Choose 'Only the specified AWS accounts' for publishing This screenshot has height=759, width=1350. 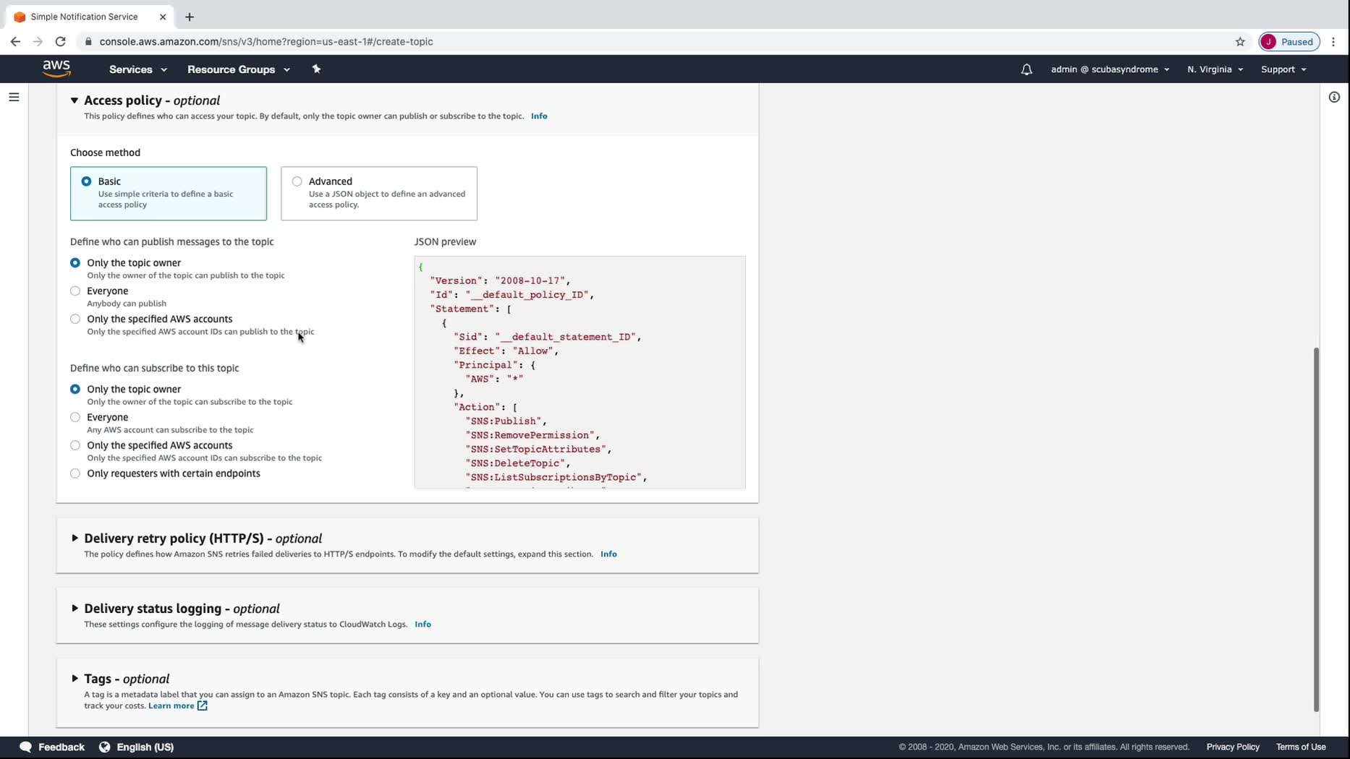click(75, 320)
